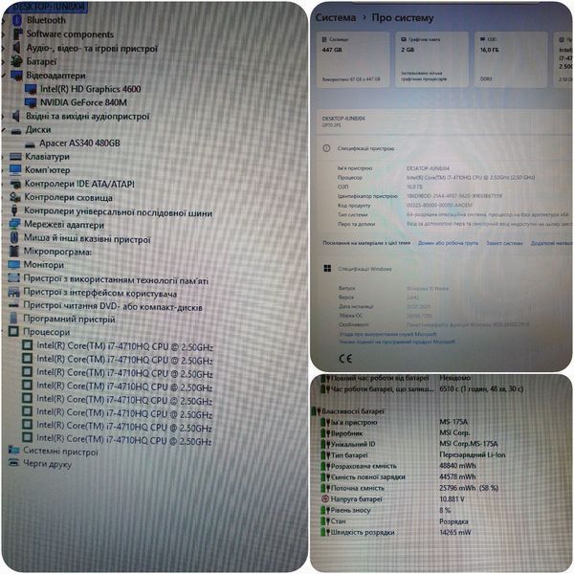Click the voltage icon beside Напруга батареї
574x574 pixels.
[x=325, y=498]
